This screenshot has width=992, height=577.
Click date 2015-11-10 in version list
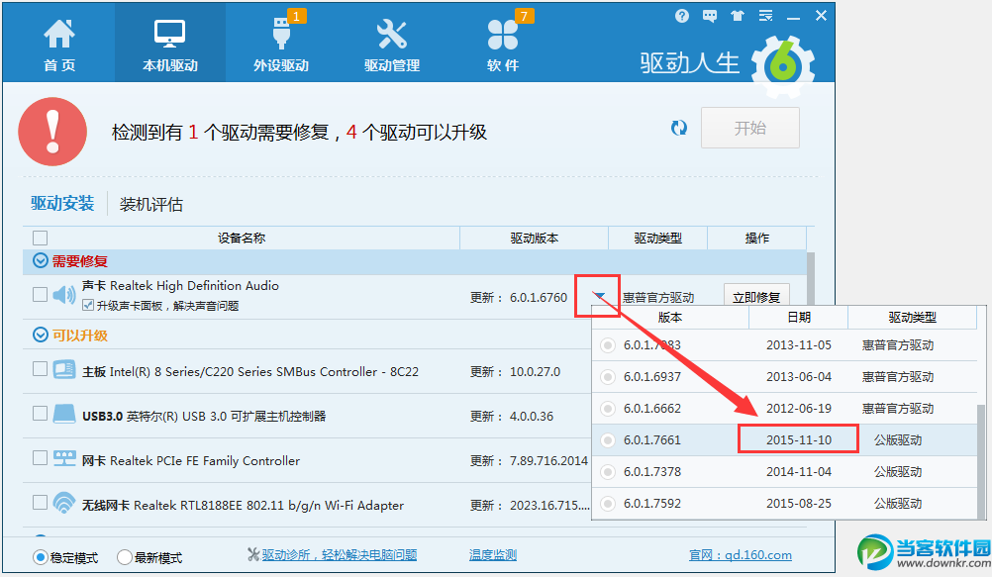pyautogui.click(x=798, y=439)
